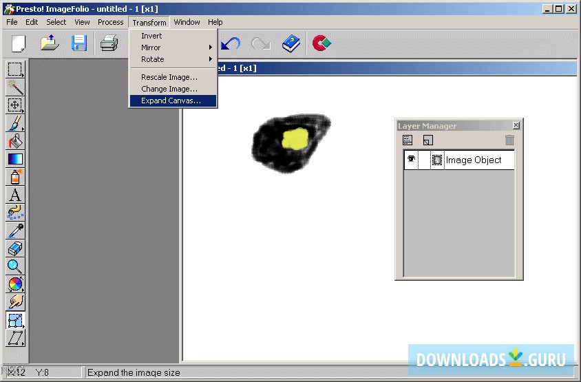Select the smudge finger tool
This screenshot has width=581, height=382.
15,302
